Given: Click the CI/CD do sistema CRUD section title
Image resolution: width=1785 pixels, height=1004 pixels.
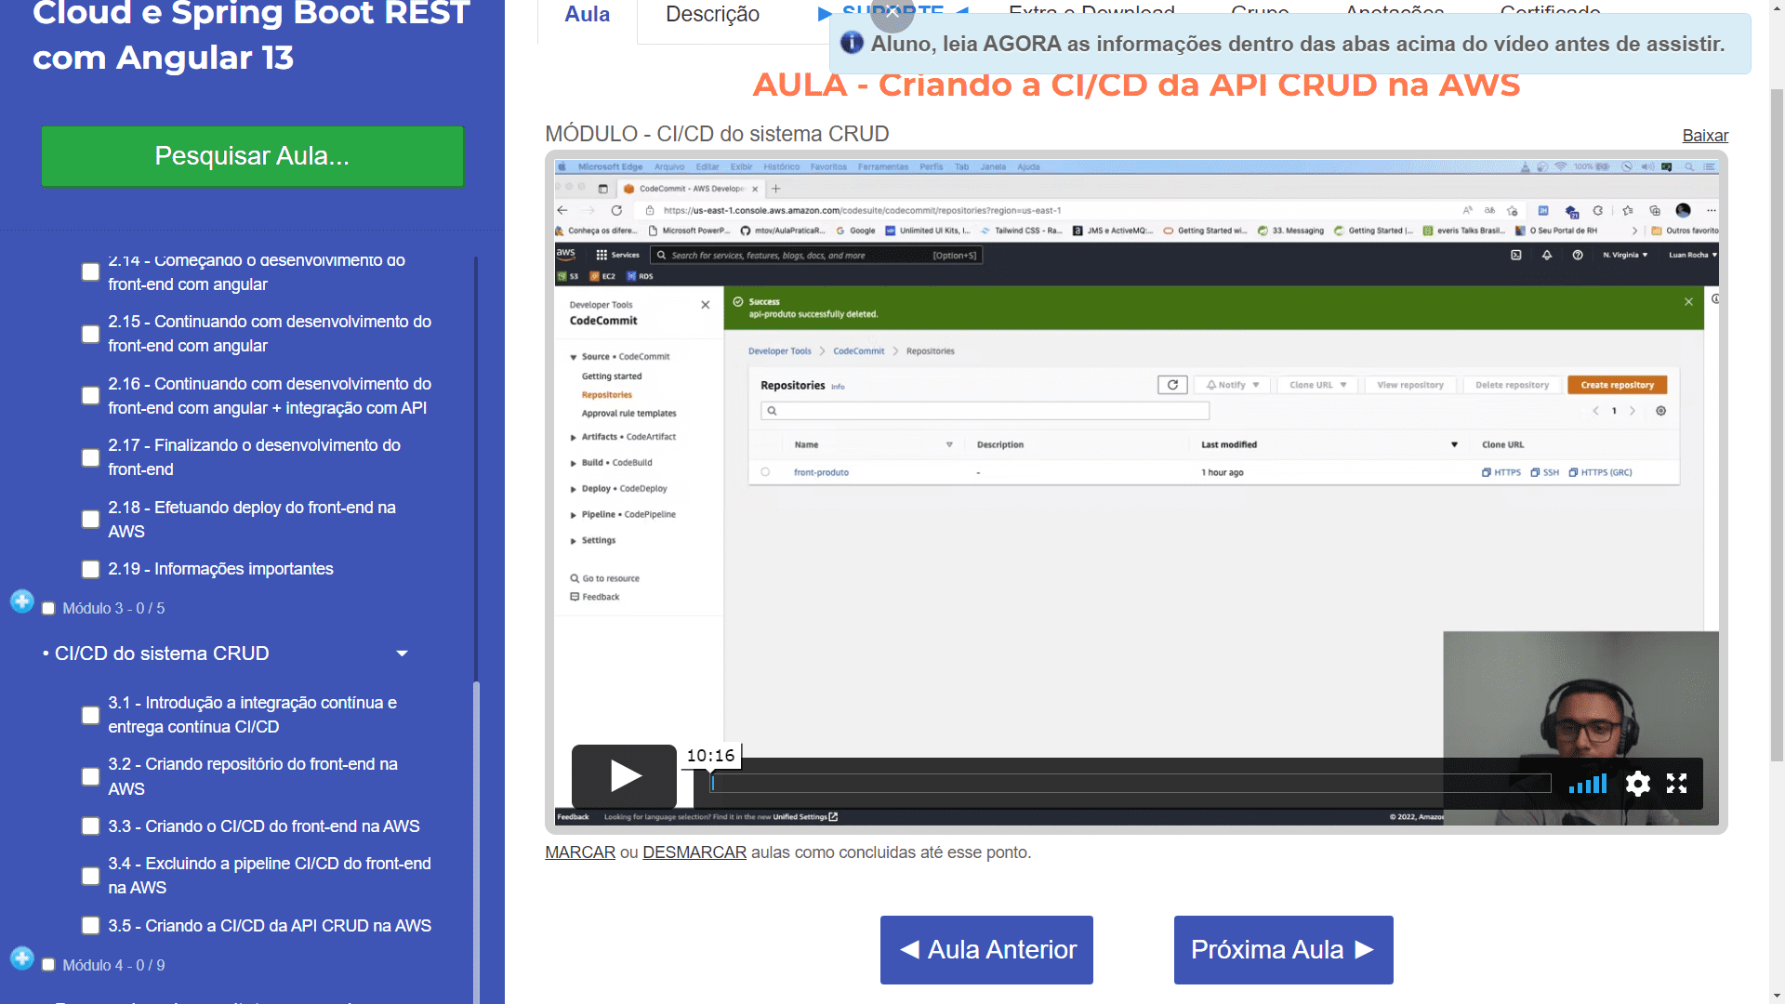Looking at the screenshot, I should 162,654.
